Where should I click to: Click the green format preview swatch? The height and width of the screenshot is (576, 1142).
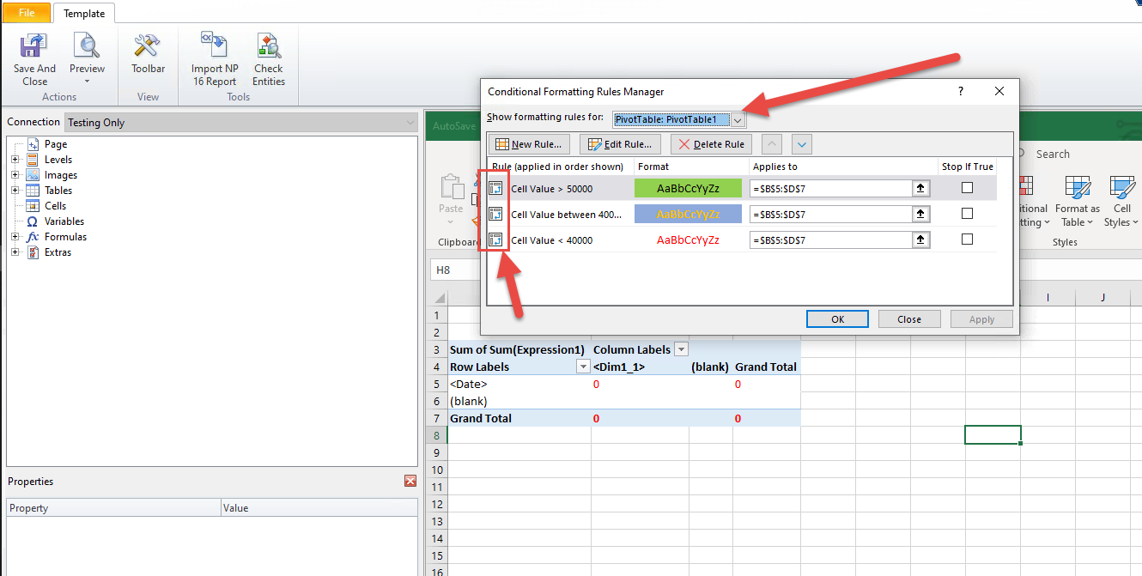coord(688,188)
